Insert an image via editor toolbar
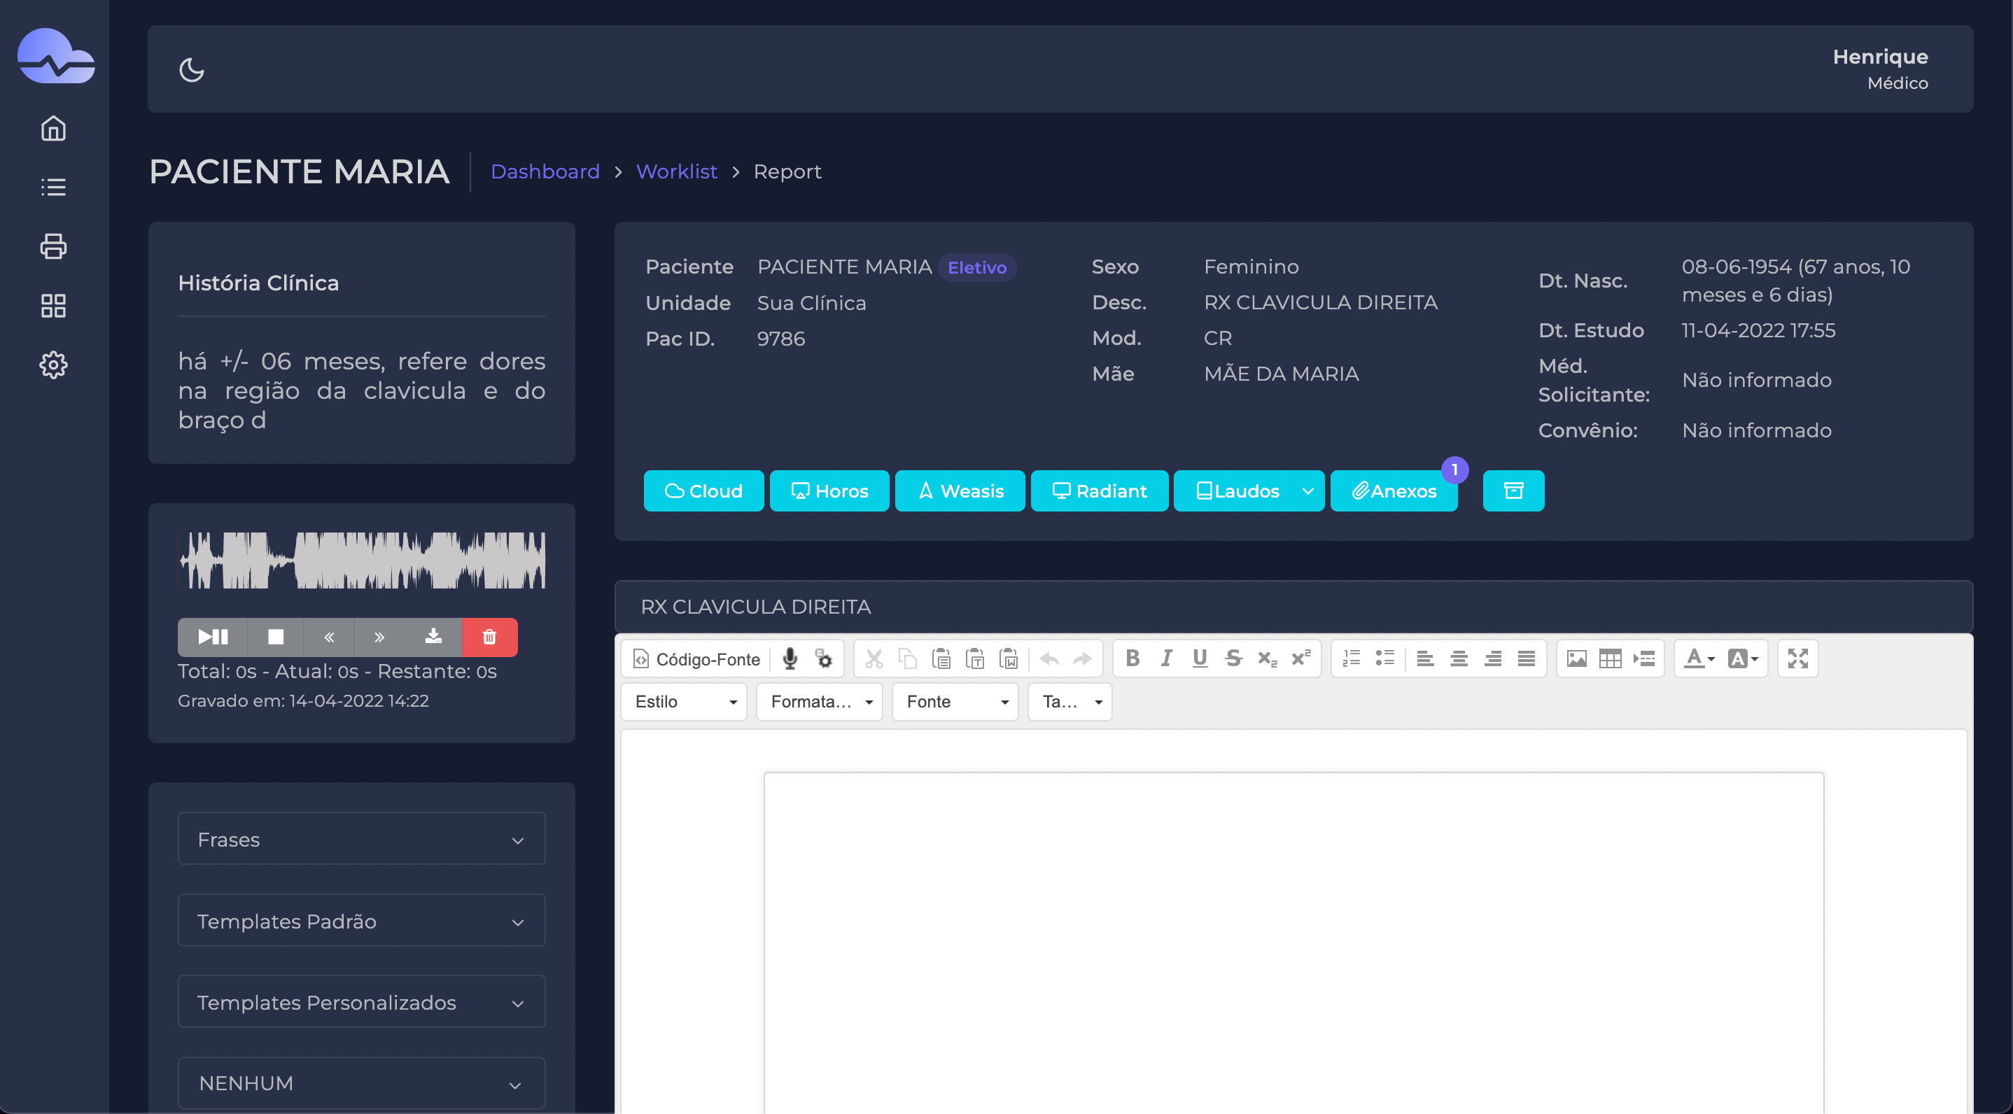Screen dimensions: 2013x1114 click(x=1576, y=658)
